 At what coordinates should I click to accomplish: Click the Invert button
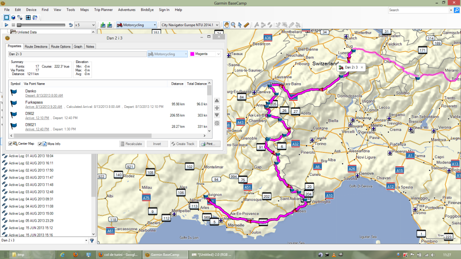157,144
